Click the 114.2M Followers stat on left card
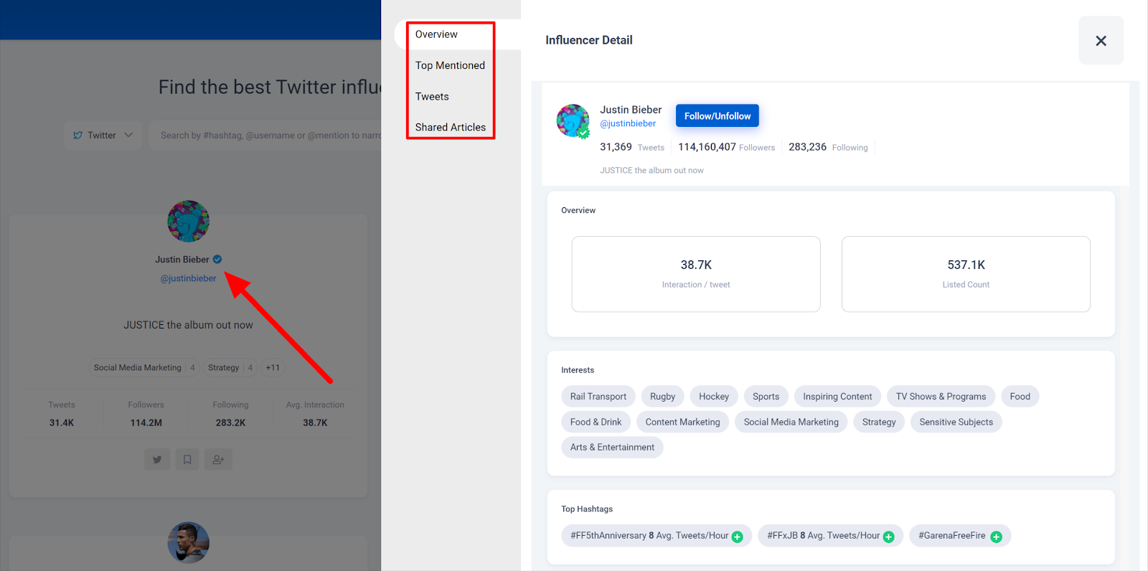 click(x=146, y=414)
